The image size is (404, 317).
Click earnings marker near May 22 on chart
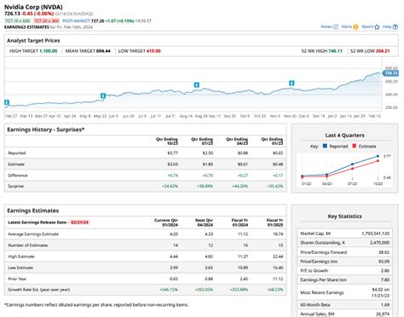(103, 96)
